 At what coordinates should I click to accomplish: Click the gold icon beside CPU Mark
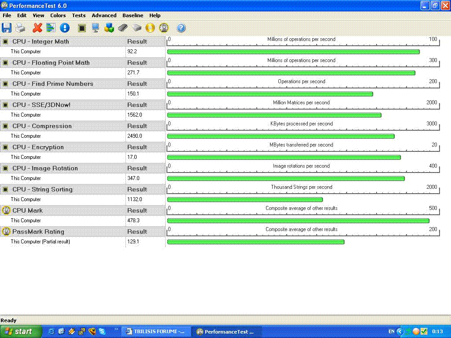[x=6, y=210]
